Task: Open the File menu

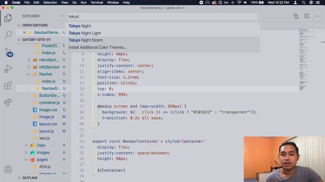Action: [27, 3]
